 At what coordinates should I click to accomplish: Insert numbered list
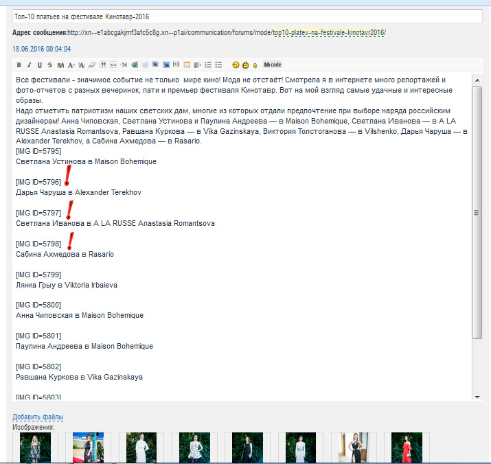click(x=208, y=65)
